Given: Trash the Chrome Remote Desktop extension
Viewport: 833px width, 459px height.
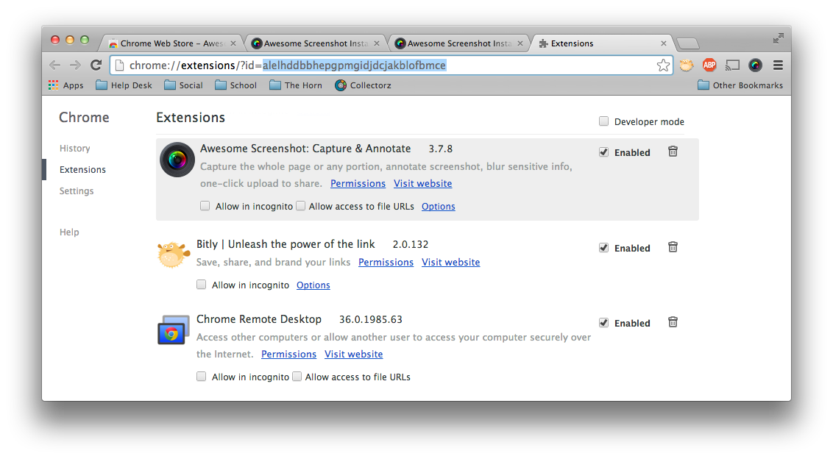Looking at the screenshot, I should (x=673, y=322).
